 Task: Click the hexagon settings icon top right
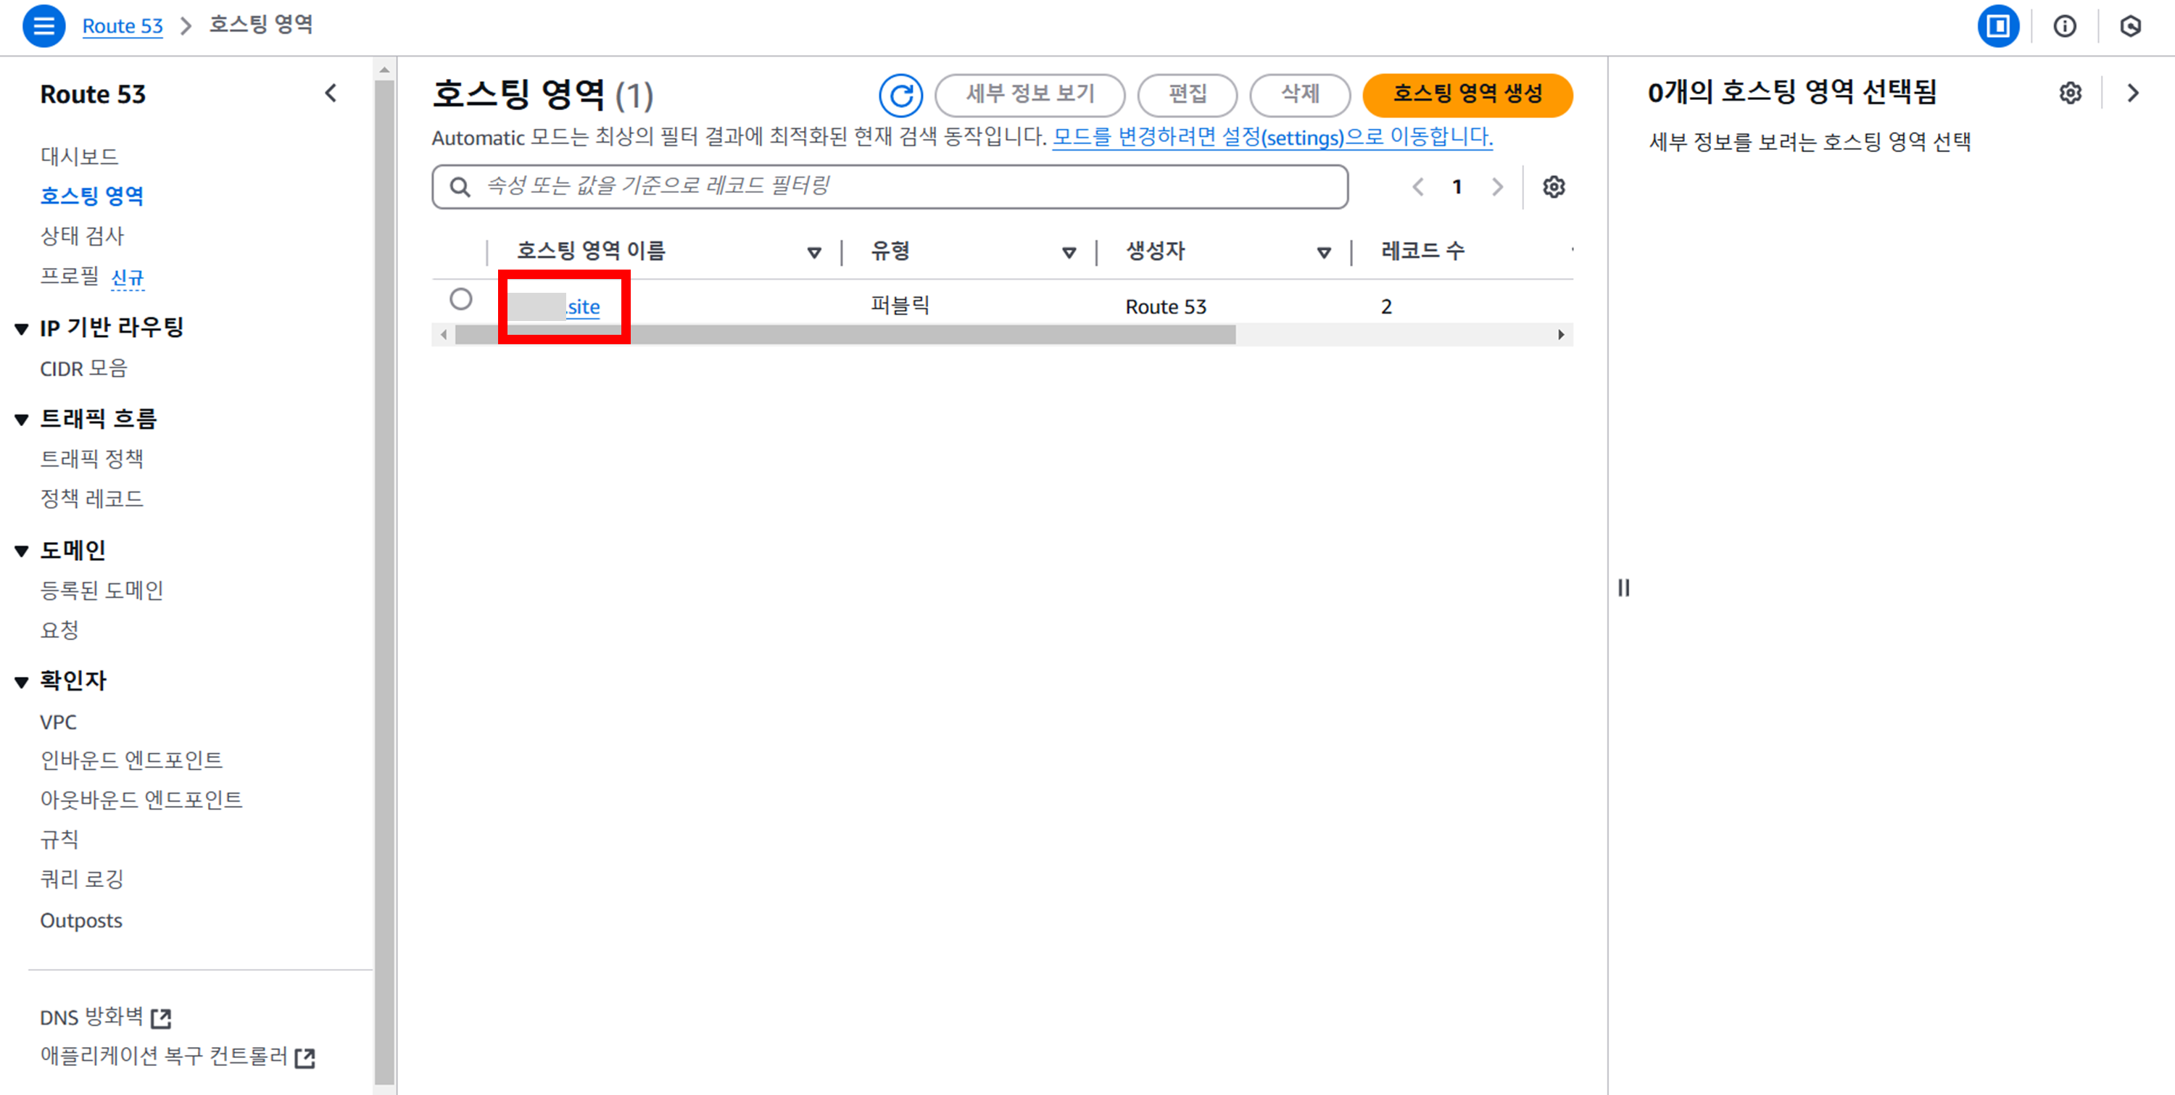click(2130, 26)
